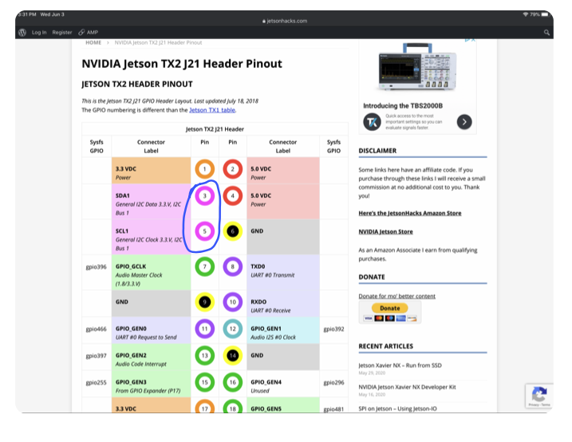Click the AMP link icon
The width and height of the screenshot is (572, 442).
tap(81, 33)
